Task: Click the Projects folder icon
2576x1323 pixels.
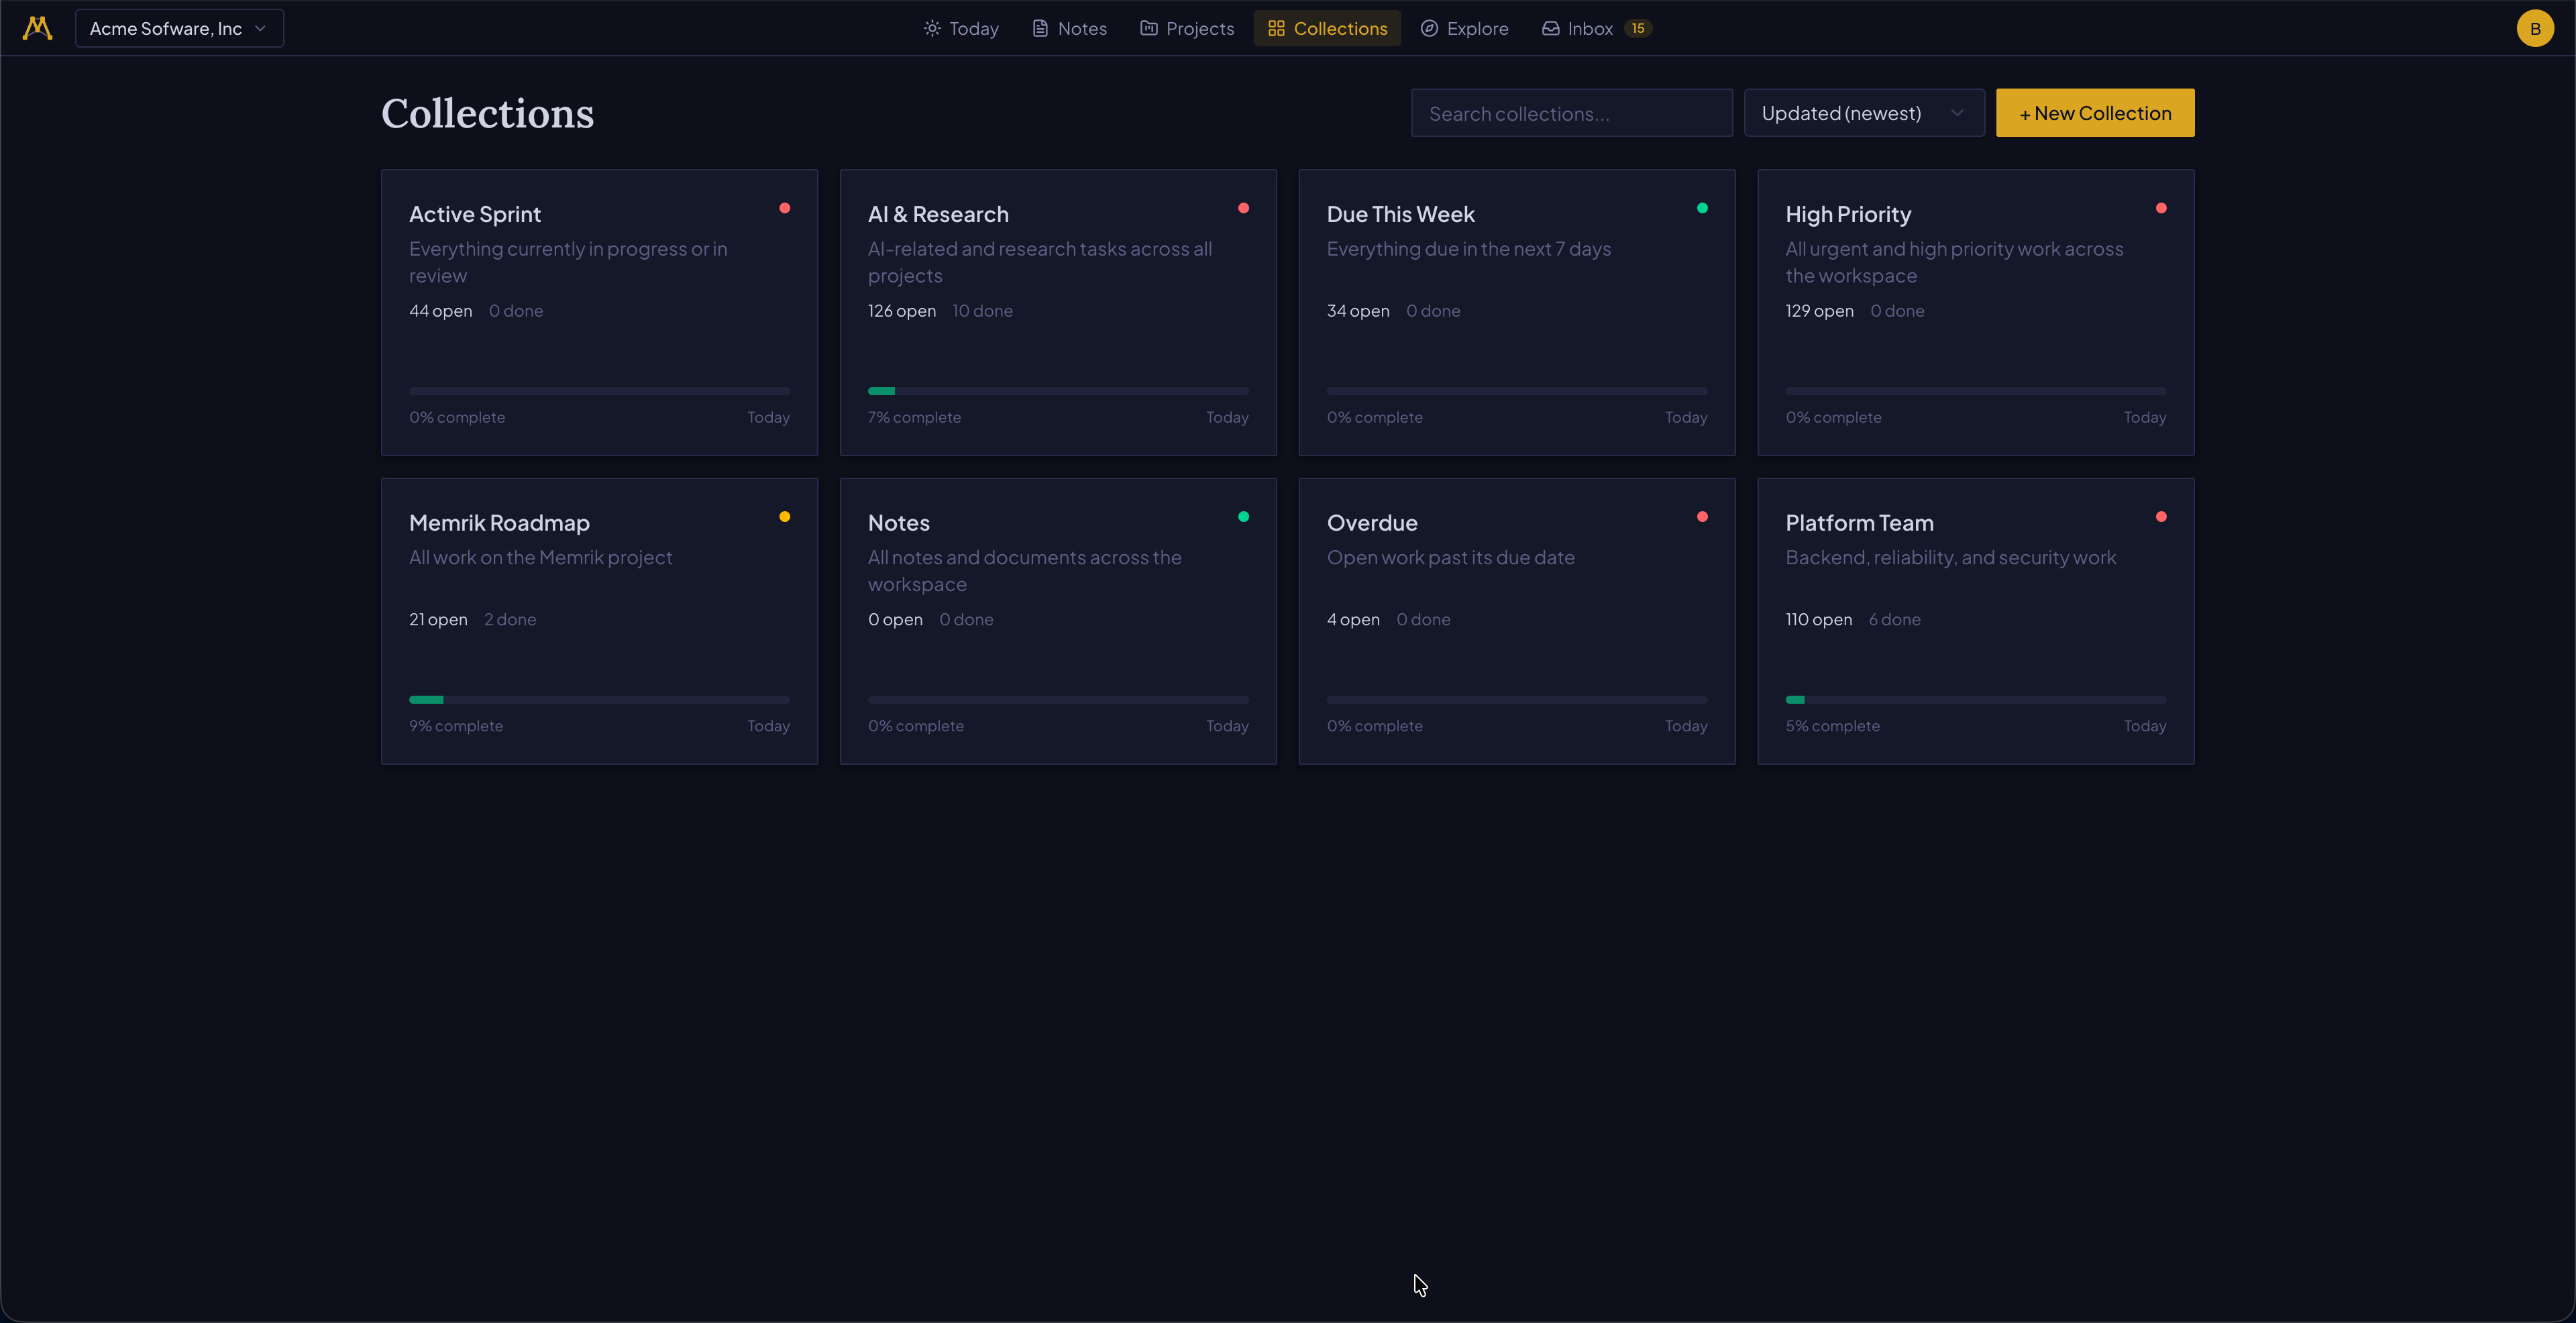Action: click(1148, 28)
